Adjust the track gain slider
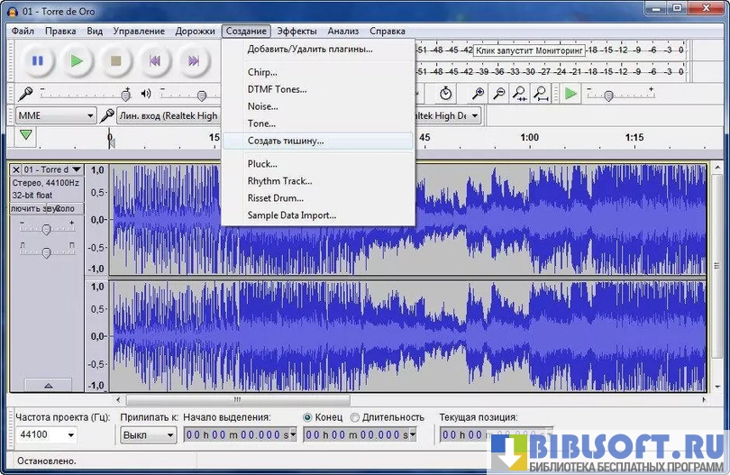This screenshot has height=475, width=730. pyautogui.click(x=46, y=230)
